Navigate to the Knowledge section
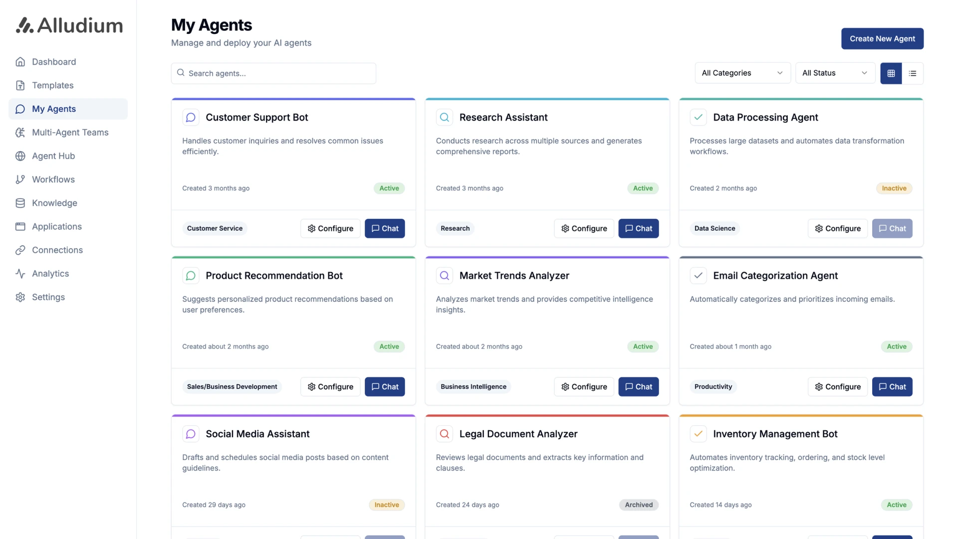 [x=54, y=203]
